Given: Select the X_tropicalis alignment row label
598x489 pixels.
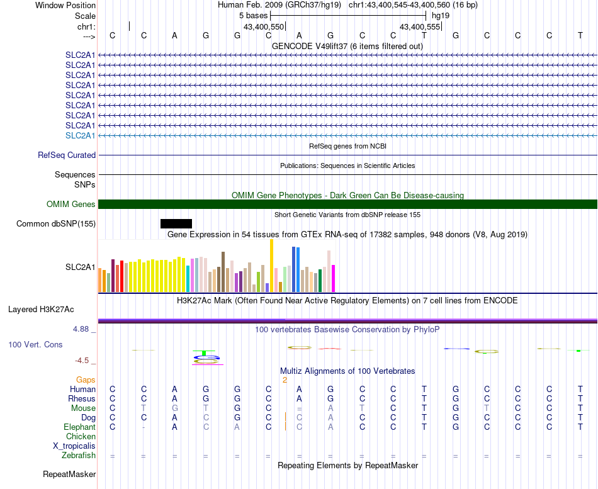Looking at the screenshot, I should [x=74, y=446].
